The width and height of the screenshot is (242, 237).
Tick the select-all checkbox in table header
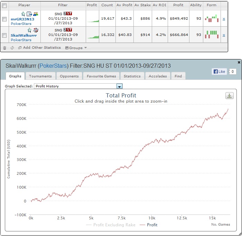click(x=4, y=6)
